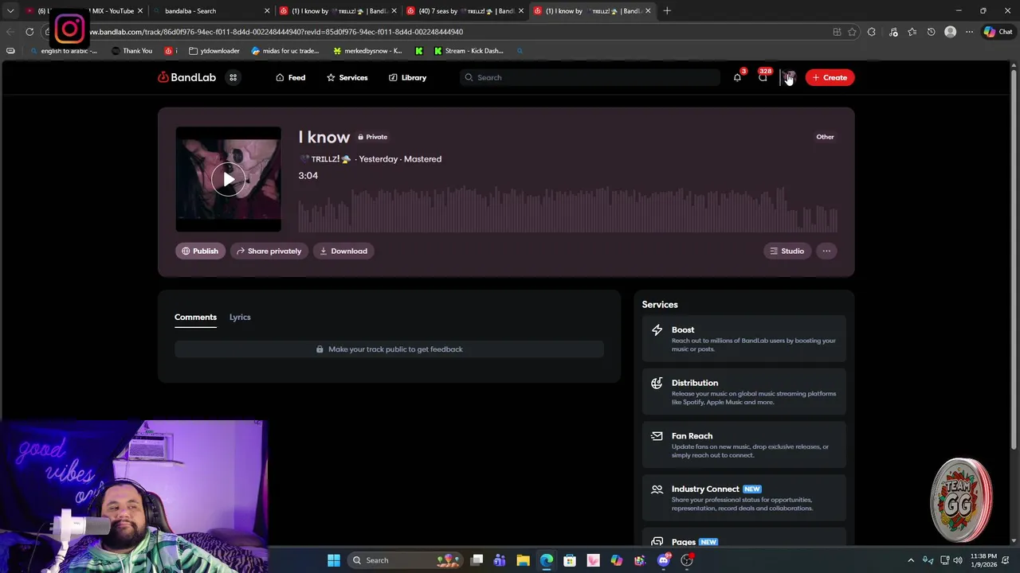Focus the BandLab search field

(x=590, y=77)
